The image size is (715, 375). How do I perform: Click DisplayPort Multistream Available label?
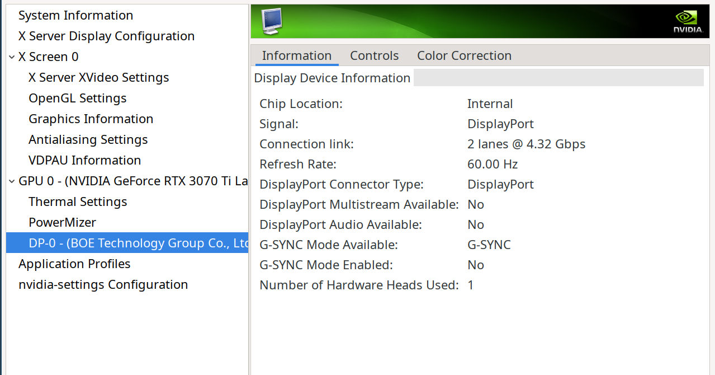(359, 204)
